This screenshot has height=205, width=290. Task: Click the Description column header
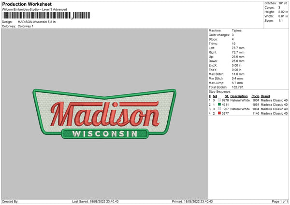[239, 96]
